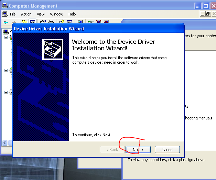Click the Print icon in the toolbar
216x180 pixels.
tap(51, 22)
